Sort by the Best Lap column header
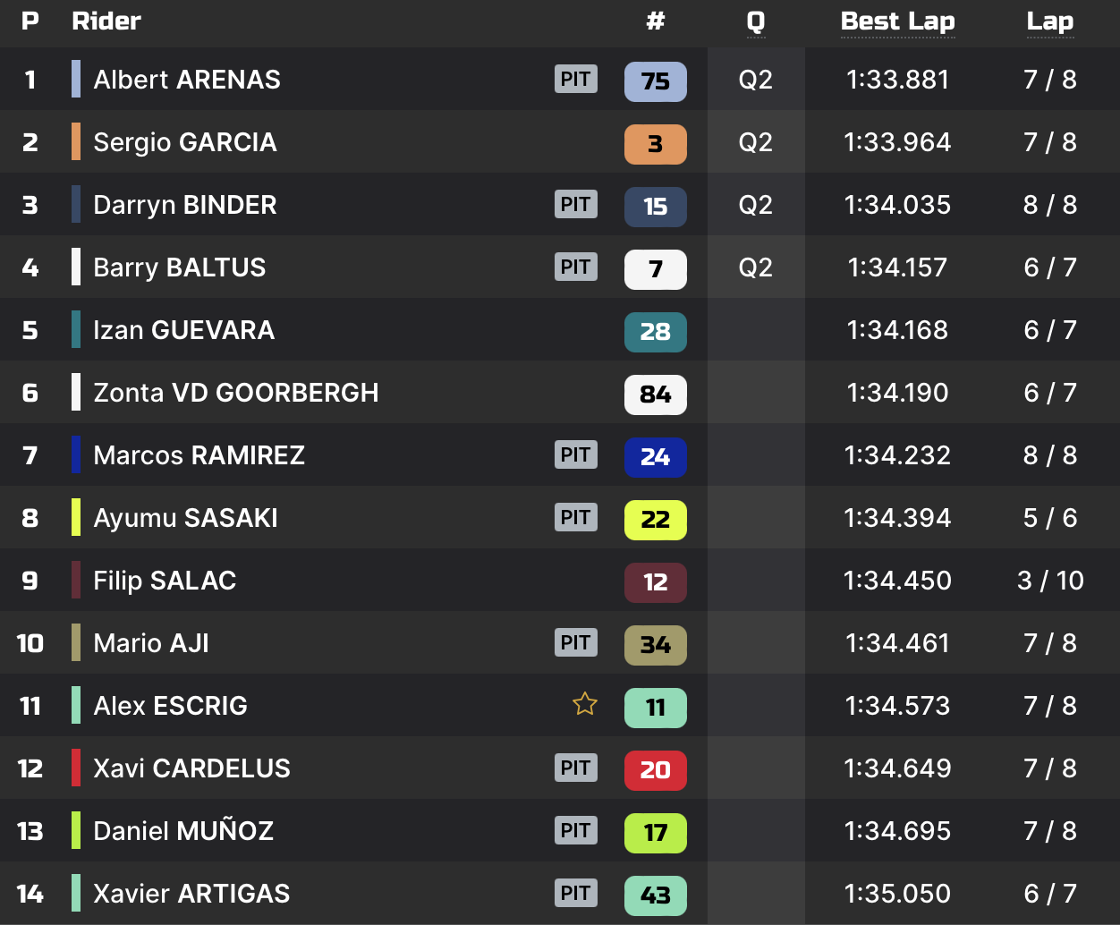Image resolution: width=1120 pixels, height=925 pixels. (897, 21)
